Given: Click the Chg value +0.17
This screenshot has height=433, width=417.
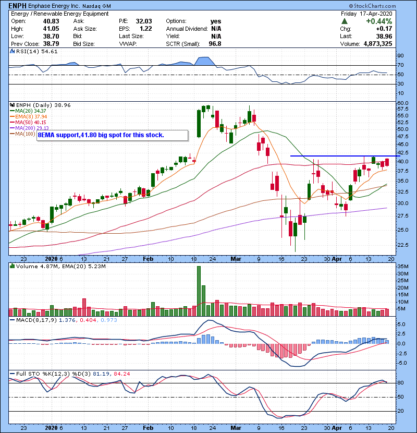Looking at the screenshot, I should coord(384,29).
